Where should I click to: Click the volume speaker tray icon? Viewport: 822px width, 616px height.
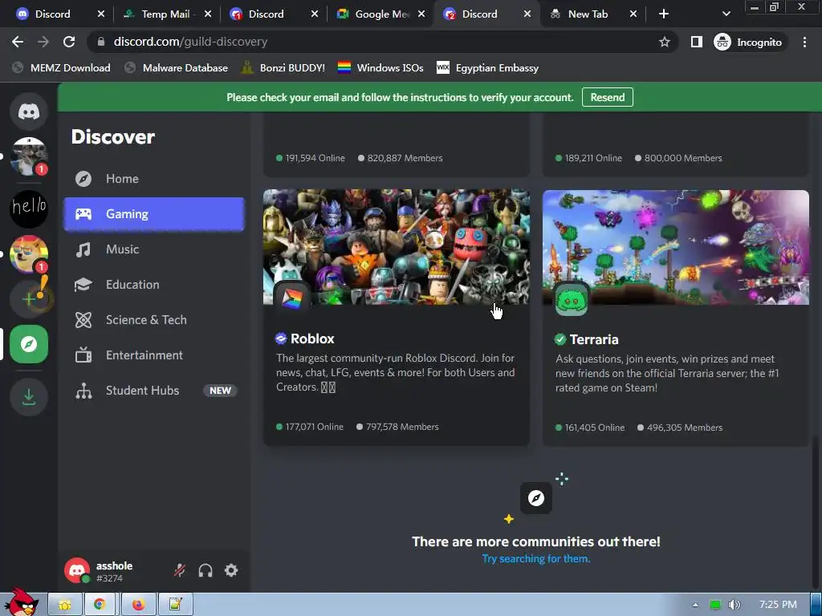coord(734,605)
